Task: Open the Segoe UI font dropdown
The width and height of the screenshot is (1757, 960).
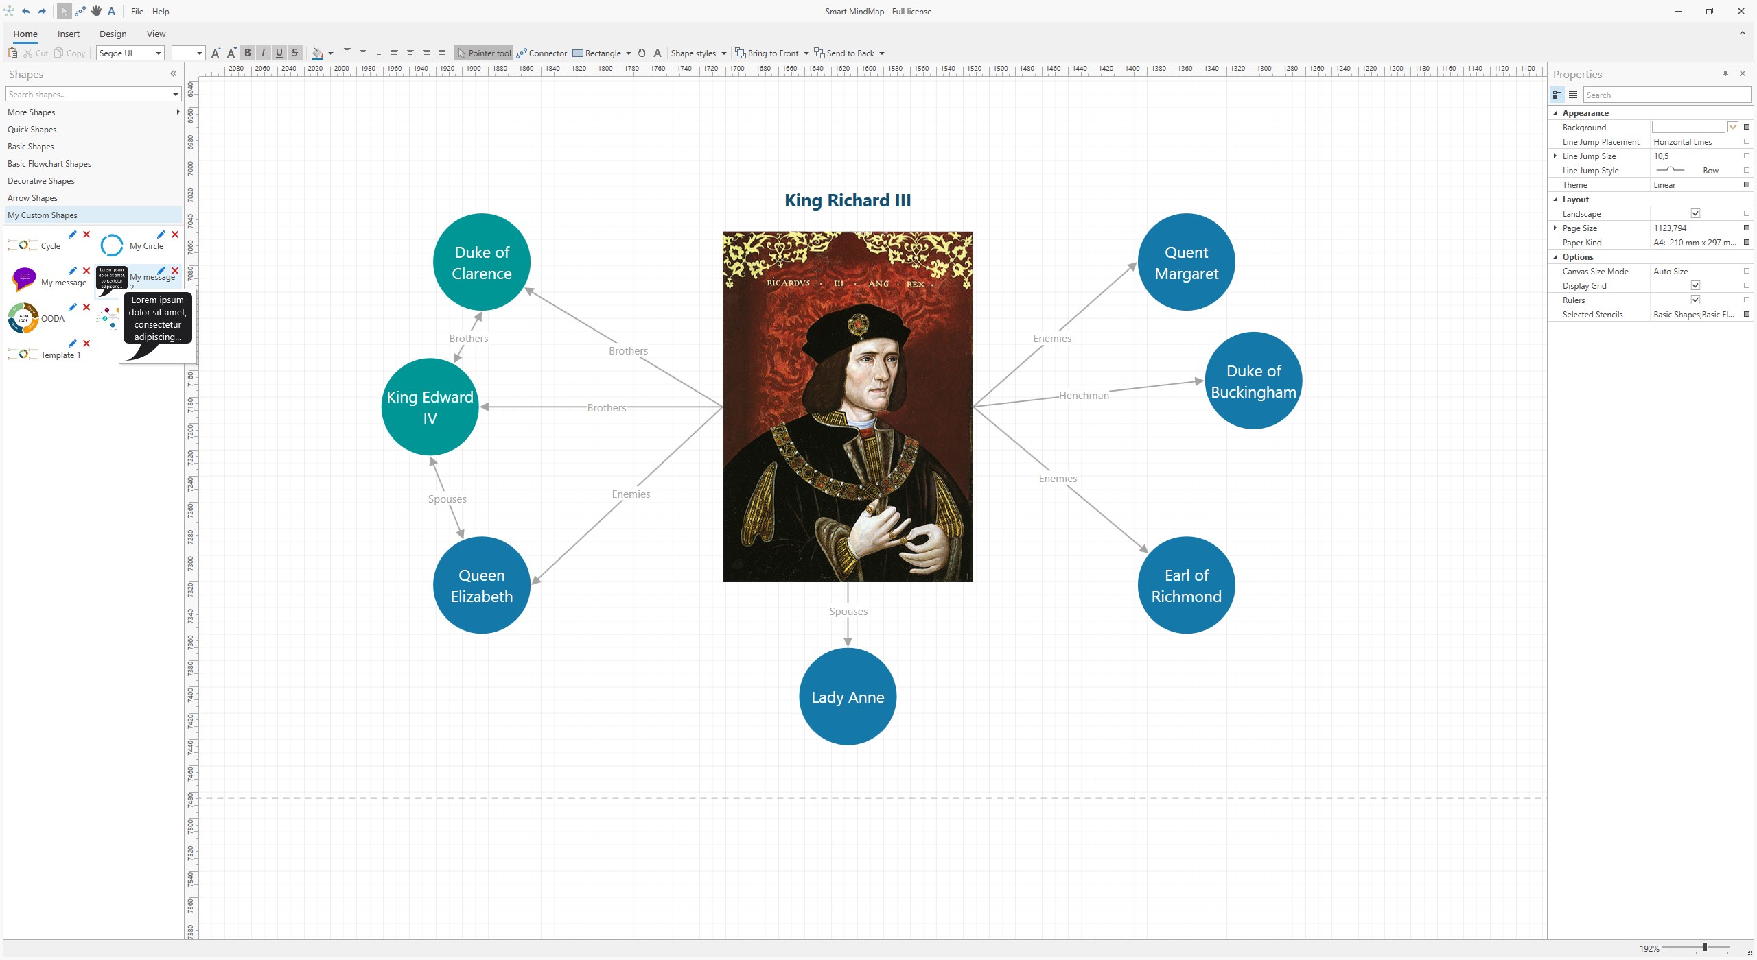Action: tap(159, 53)
